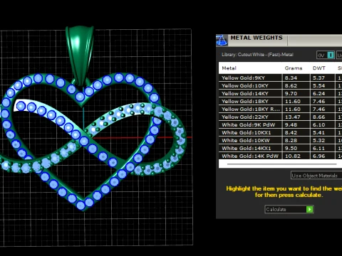This screenshot has height=256, width=342.
Task: Click the Metal column header
Action: click(229, 68)
